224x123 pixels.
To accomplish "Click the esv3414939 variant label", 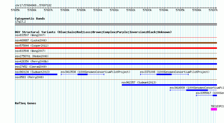I will [197, 88].
